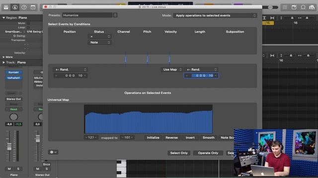
Task: Click the -6,6 volume readout on Piano strip
Action: click(x=9, y=124)
